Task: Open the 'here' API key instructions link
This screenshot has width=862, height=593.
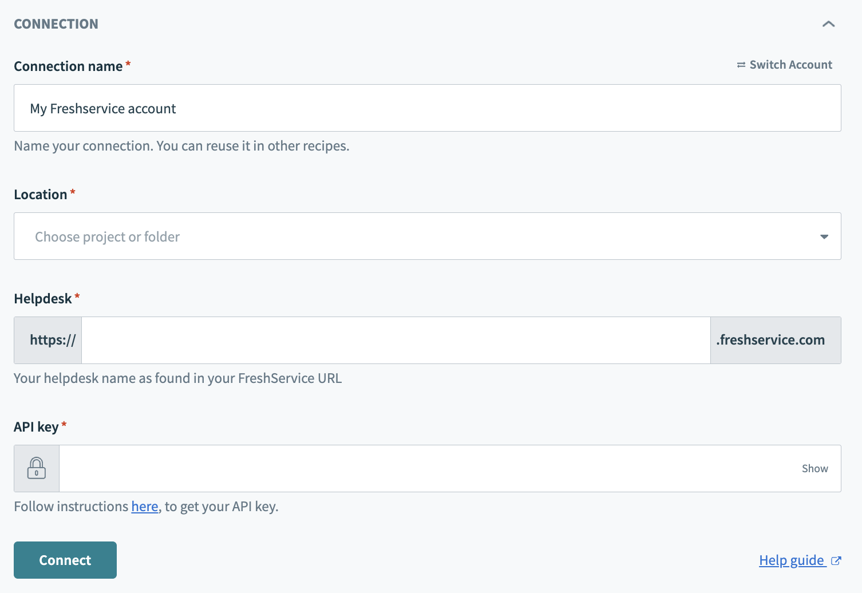Action: pos(144,507)
